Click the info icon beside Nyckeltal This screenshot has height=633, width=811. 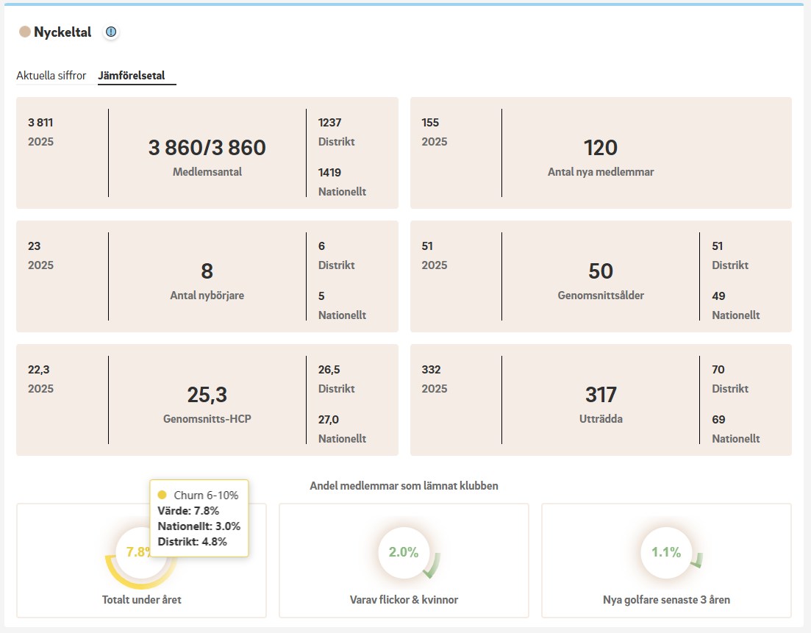pos(111,32)
